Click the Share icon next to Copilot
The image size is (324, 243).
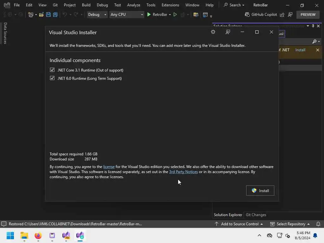(x=282, y=15)
